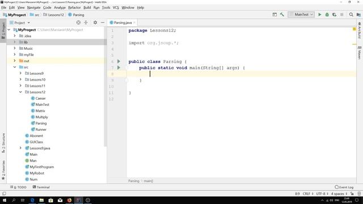Open the Build menu
Image resolution: width=363 pixels, height=204 pixels.
[x=87, y=7]
